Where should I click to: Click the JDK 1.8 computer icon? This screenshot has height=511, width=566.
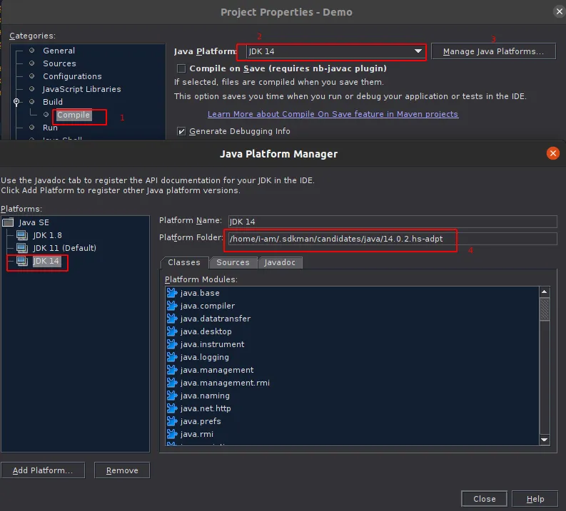(22, 235)
